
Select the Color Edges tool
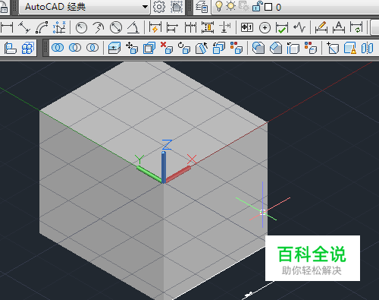pyautogui.click(x=311, y=48)
